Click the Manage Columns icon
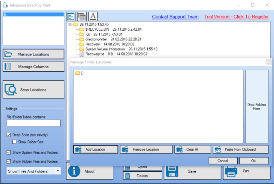This screenshot has width=274, height=184. pos(8,66)
